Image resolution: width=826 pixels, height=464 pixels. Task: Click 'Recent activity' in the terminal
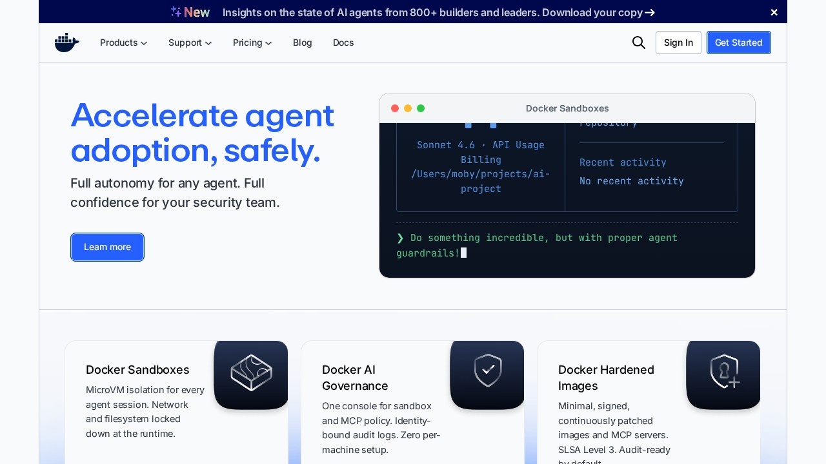coord(623,162)
